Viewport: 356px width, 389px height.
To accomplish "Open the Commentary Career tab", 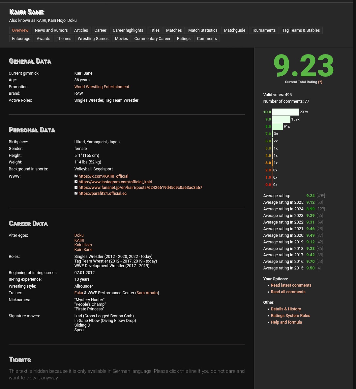I will 152,39.
